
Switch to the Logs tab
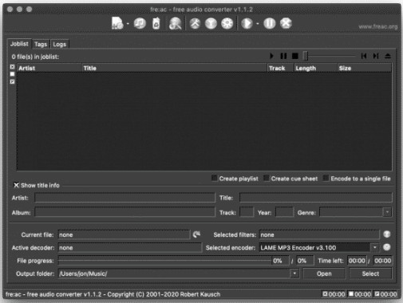tap(59, 44)
